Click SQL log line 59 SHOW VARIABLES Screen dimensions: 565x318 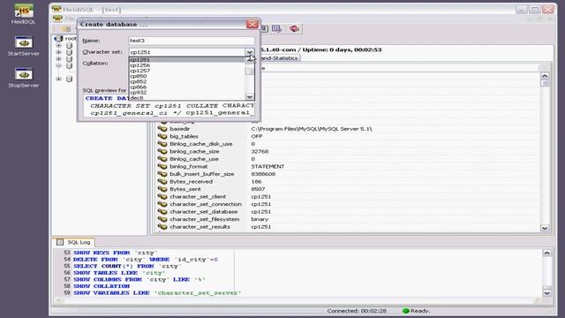coord(157,292)
